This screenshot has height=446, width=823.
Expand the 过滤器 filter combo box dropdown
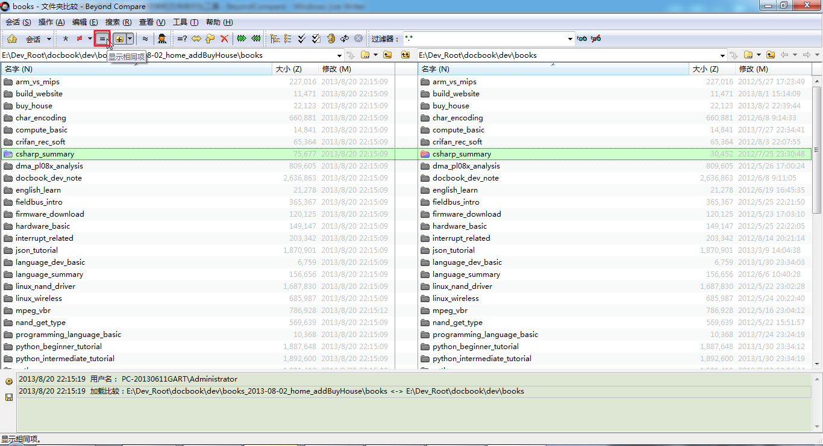(x=570, y=39)
